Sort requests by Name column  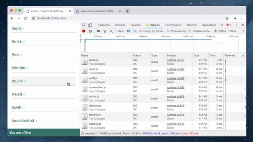point(106,56)
